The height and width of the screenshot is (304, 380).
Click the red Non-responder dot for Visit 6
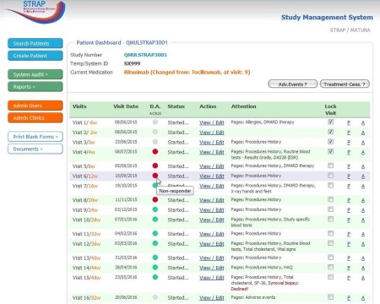coord(155,176)
